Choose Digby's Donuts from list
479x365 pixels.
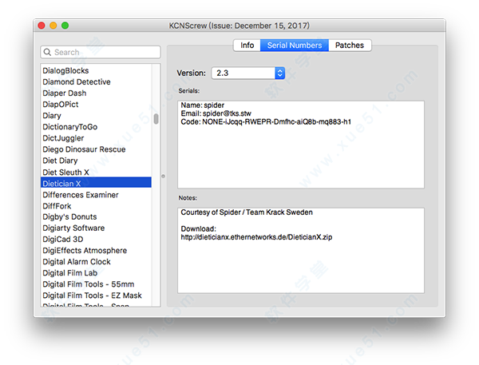[x=96, y=216]
